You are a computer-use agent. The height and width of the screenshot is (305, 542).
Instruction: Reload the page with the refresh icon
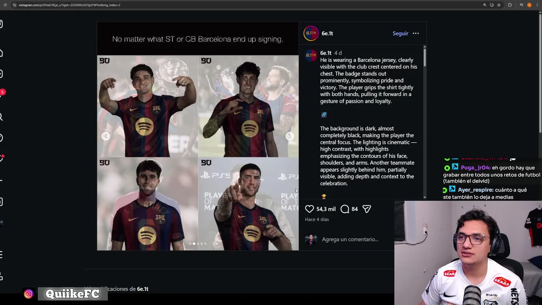tap(5, 5)
